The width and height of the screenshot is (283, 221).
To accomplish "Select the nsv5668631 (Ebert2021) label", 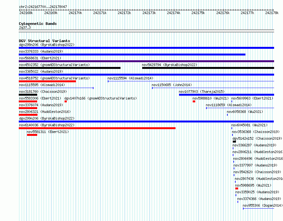I will [x=40, y=58].
